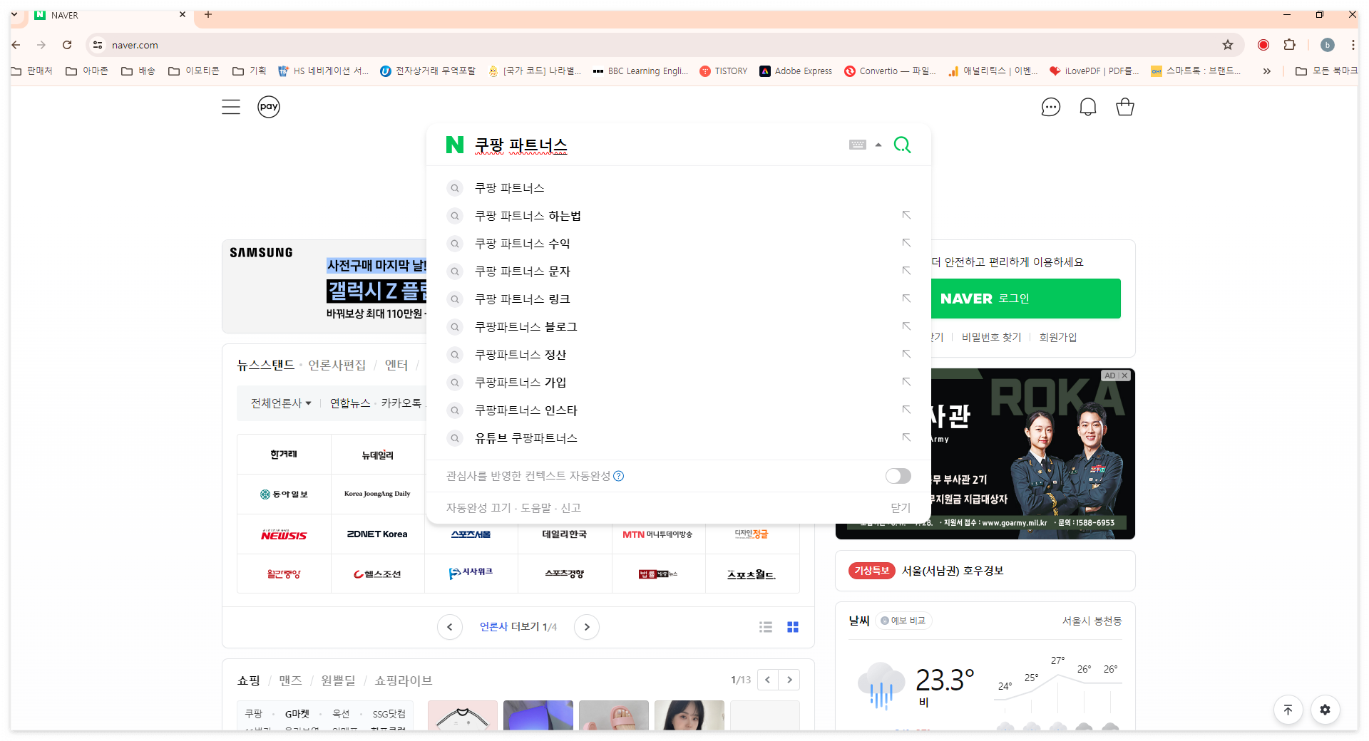Screen dimensions: 1369x741
Task: Switch to 쇼핑 tab
Action: (x=249, y=680)
